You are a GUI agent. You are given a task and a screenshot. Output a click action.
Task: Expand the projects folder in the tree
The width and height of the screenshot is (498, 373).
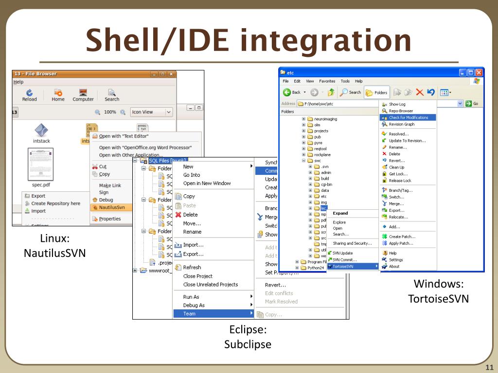click(303, 131)
